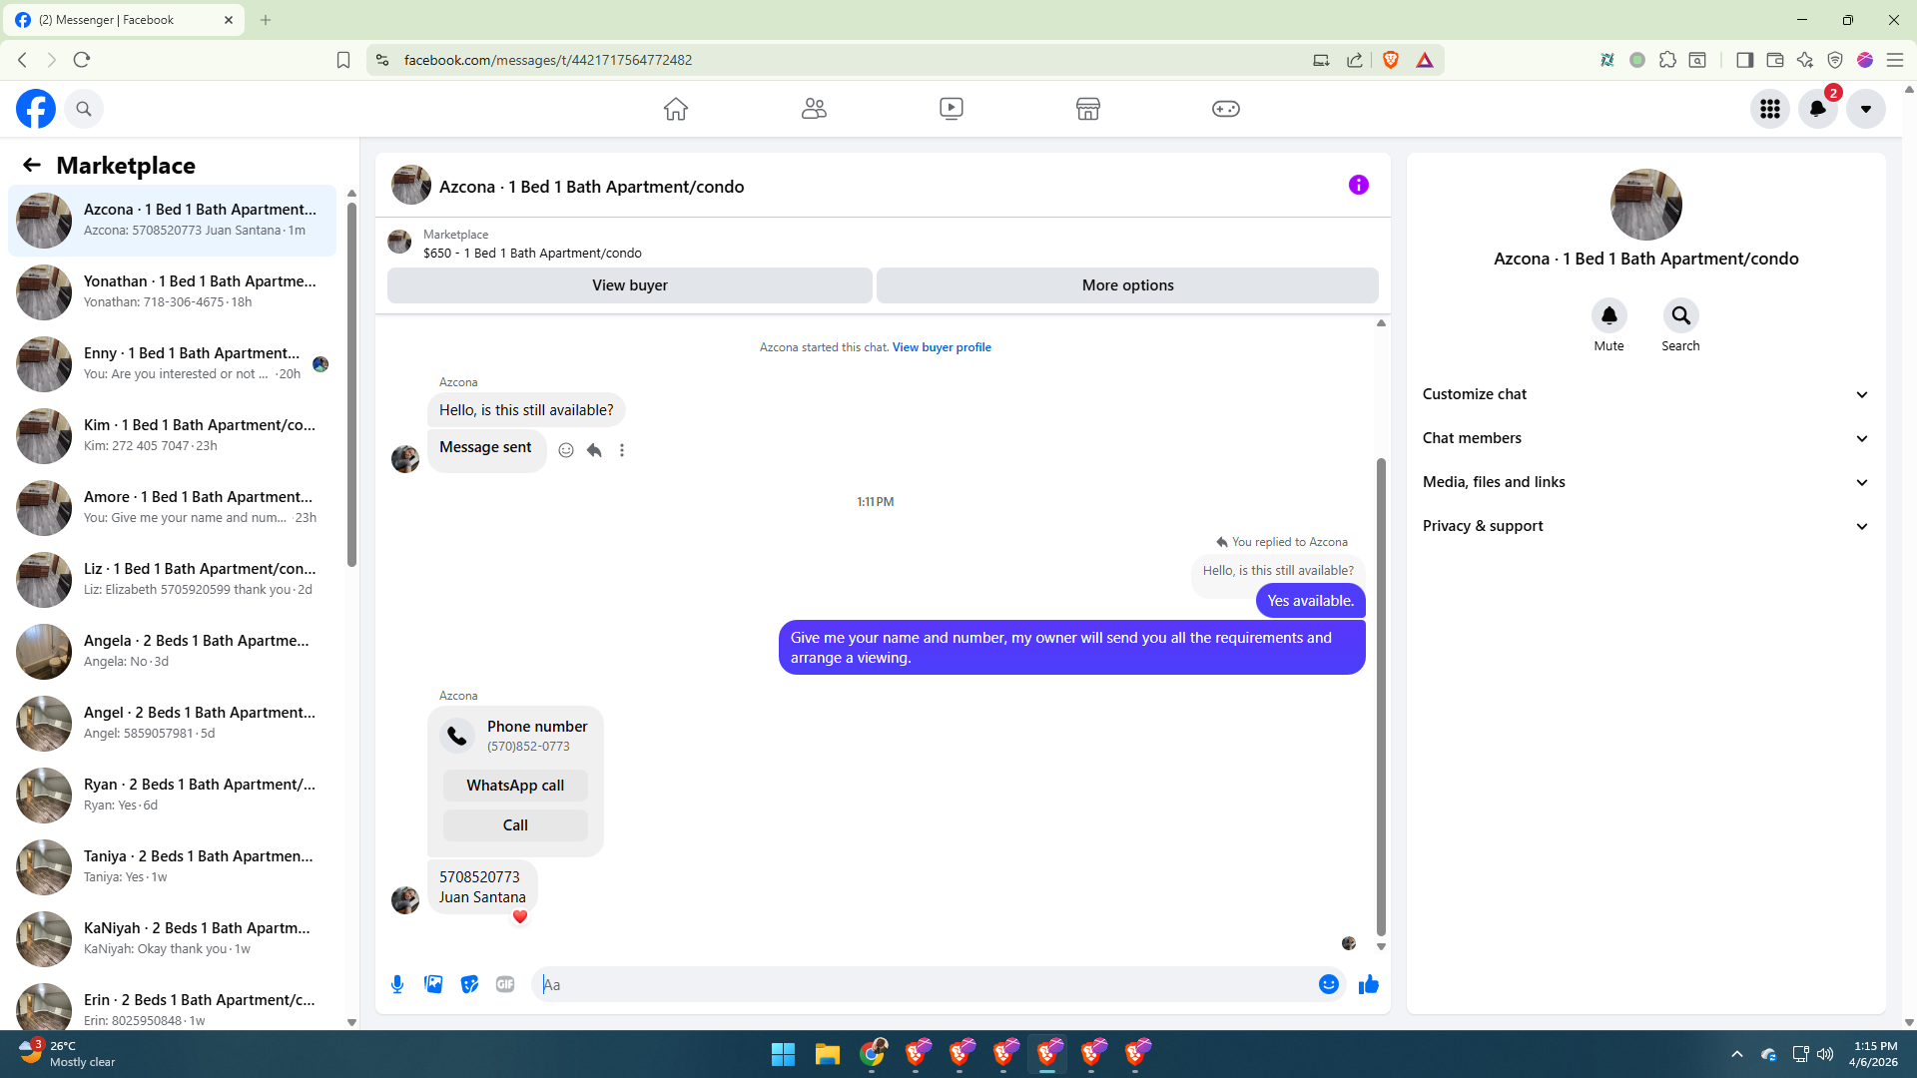The image size is (1917, 1078).
Task: Record a voice clip with microphone icon
Action: pyautogui.click(x=397, y=984)
